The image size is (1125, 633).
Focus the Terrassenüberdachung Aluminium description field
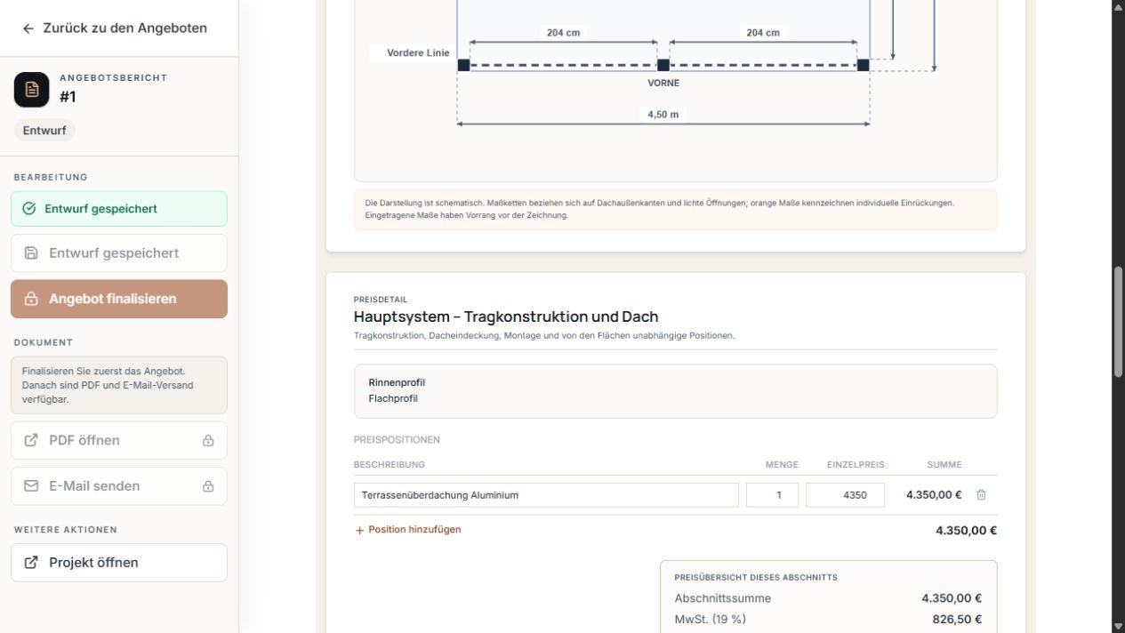[546, 495]
